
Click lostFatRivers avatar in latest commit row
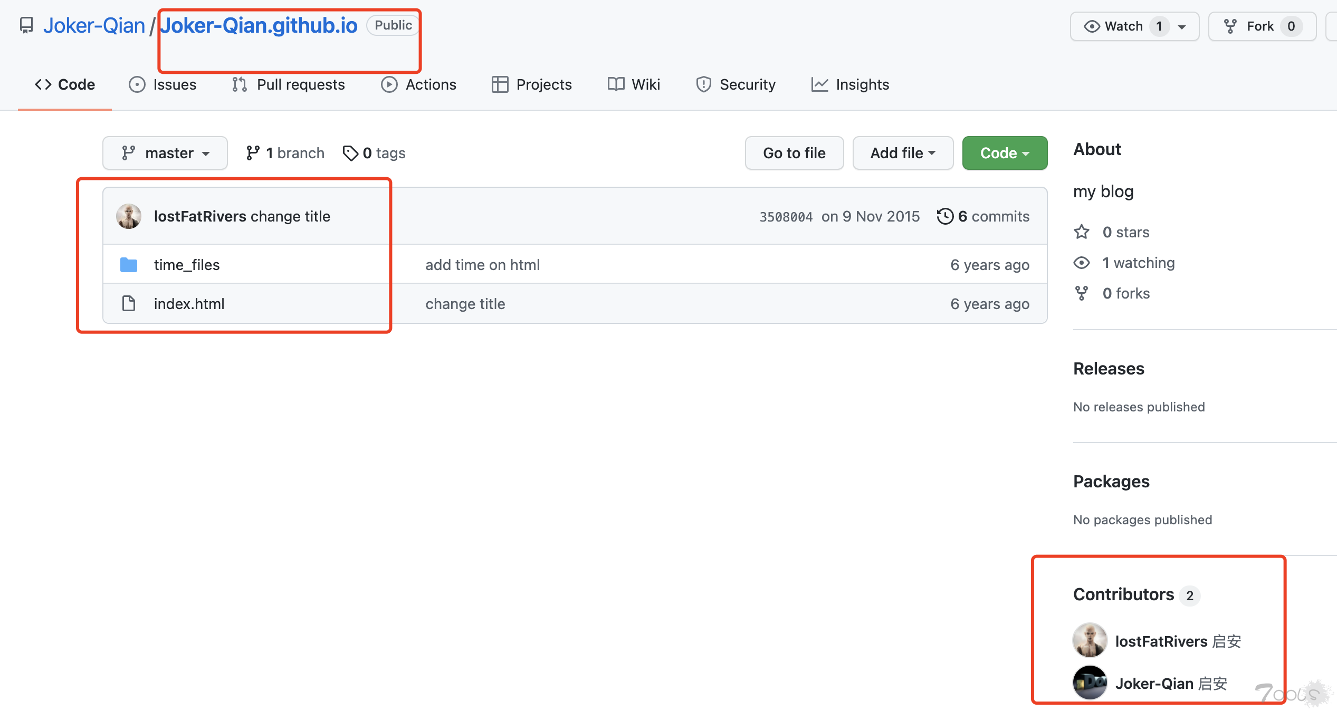point(129,216)
